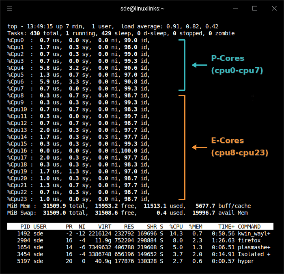The width and height of the screenshot is (284, 274).
Task: Click the 0.3 ni value for Cpu14
Action: pos(103,137)
